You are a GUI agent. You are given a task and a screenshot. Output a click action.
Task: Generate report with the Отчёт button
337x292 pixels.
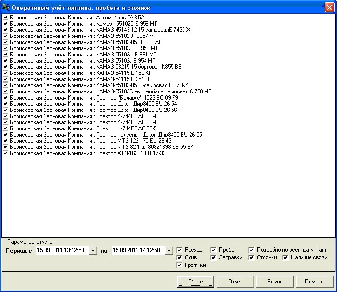(236, 282)
